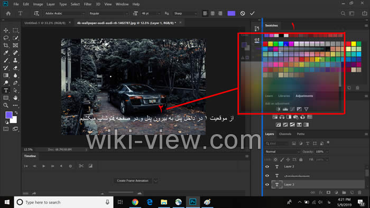The height and width of the screenshot is (208, 370).
Task: Select the Rectangular Marquee tool
Action: coord(15,31)
